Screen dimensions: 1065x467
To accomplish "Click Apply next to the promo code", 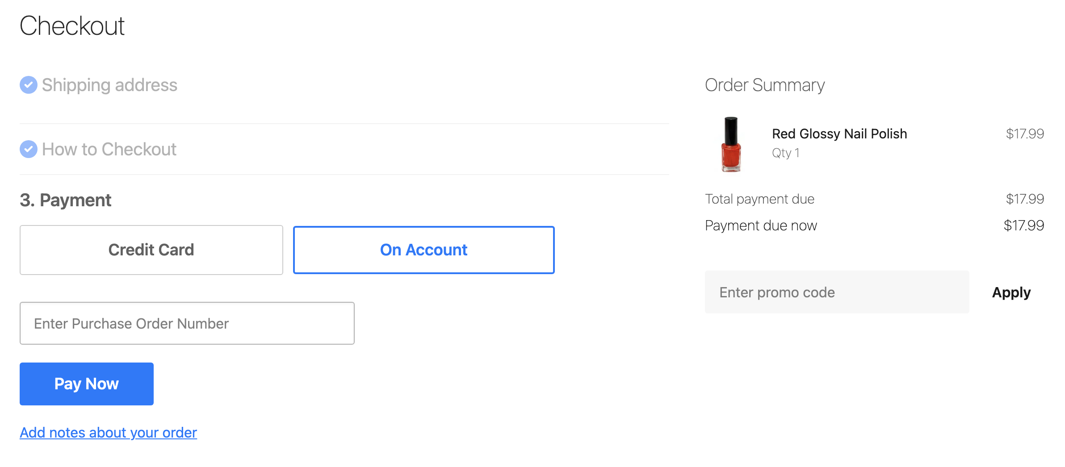I will tap(1011, 292).
